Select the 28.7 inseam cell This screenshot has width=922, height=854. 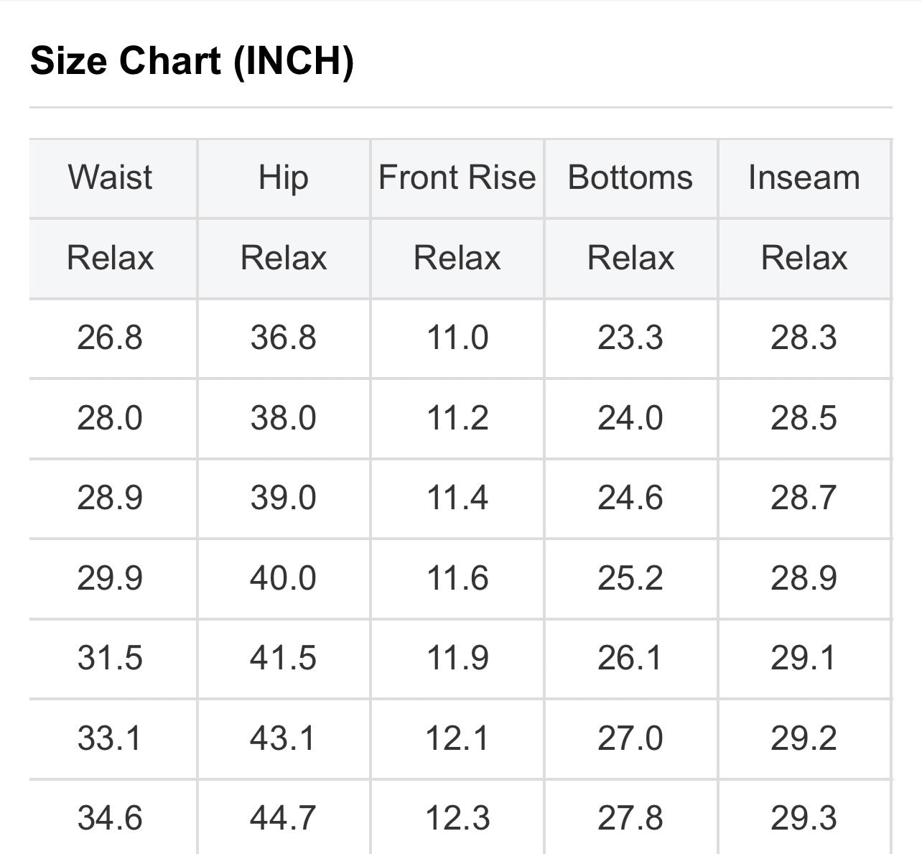pyautogui.click(x=804, y=498)
